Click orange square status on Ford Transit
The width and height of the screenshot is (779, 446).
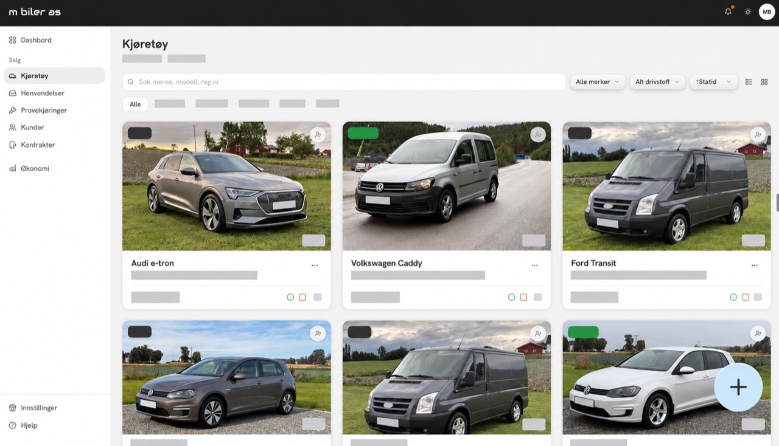pyautogui.click(x=746, y=297)
